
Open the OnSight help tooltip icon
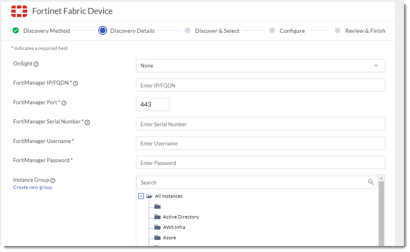point(36,64)
